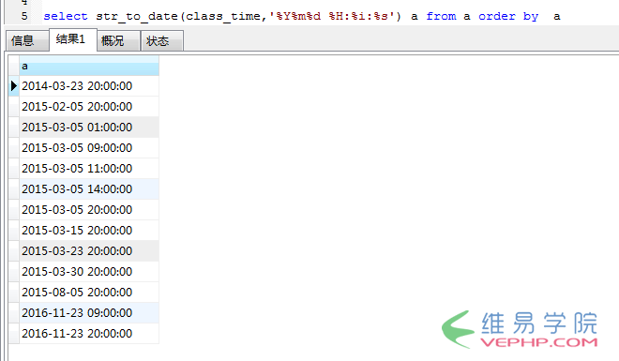Screen dimensions: 619x361
Task: Select the row 2015-03-05 20:00:00
Action: 89,209
